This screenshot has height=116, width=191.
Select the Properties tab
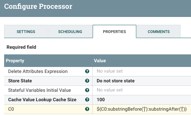click(114, 32)
